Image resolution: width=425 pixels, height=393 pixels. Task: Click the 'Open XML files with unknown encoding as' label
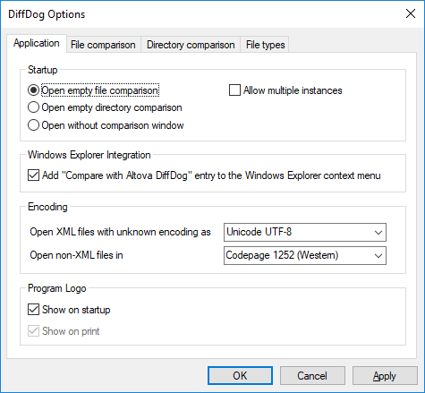(120, 232)
